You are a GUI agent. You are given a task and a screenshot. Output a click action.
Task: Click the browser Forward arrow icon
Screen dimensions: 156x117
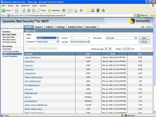pyautogui.click(x=16, y=11)
